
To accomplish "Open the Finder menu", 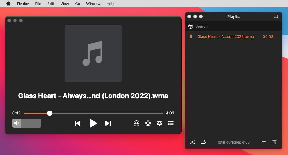I will (23, 4).
